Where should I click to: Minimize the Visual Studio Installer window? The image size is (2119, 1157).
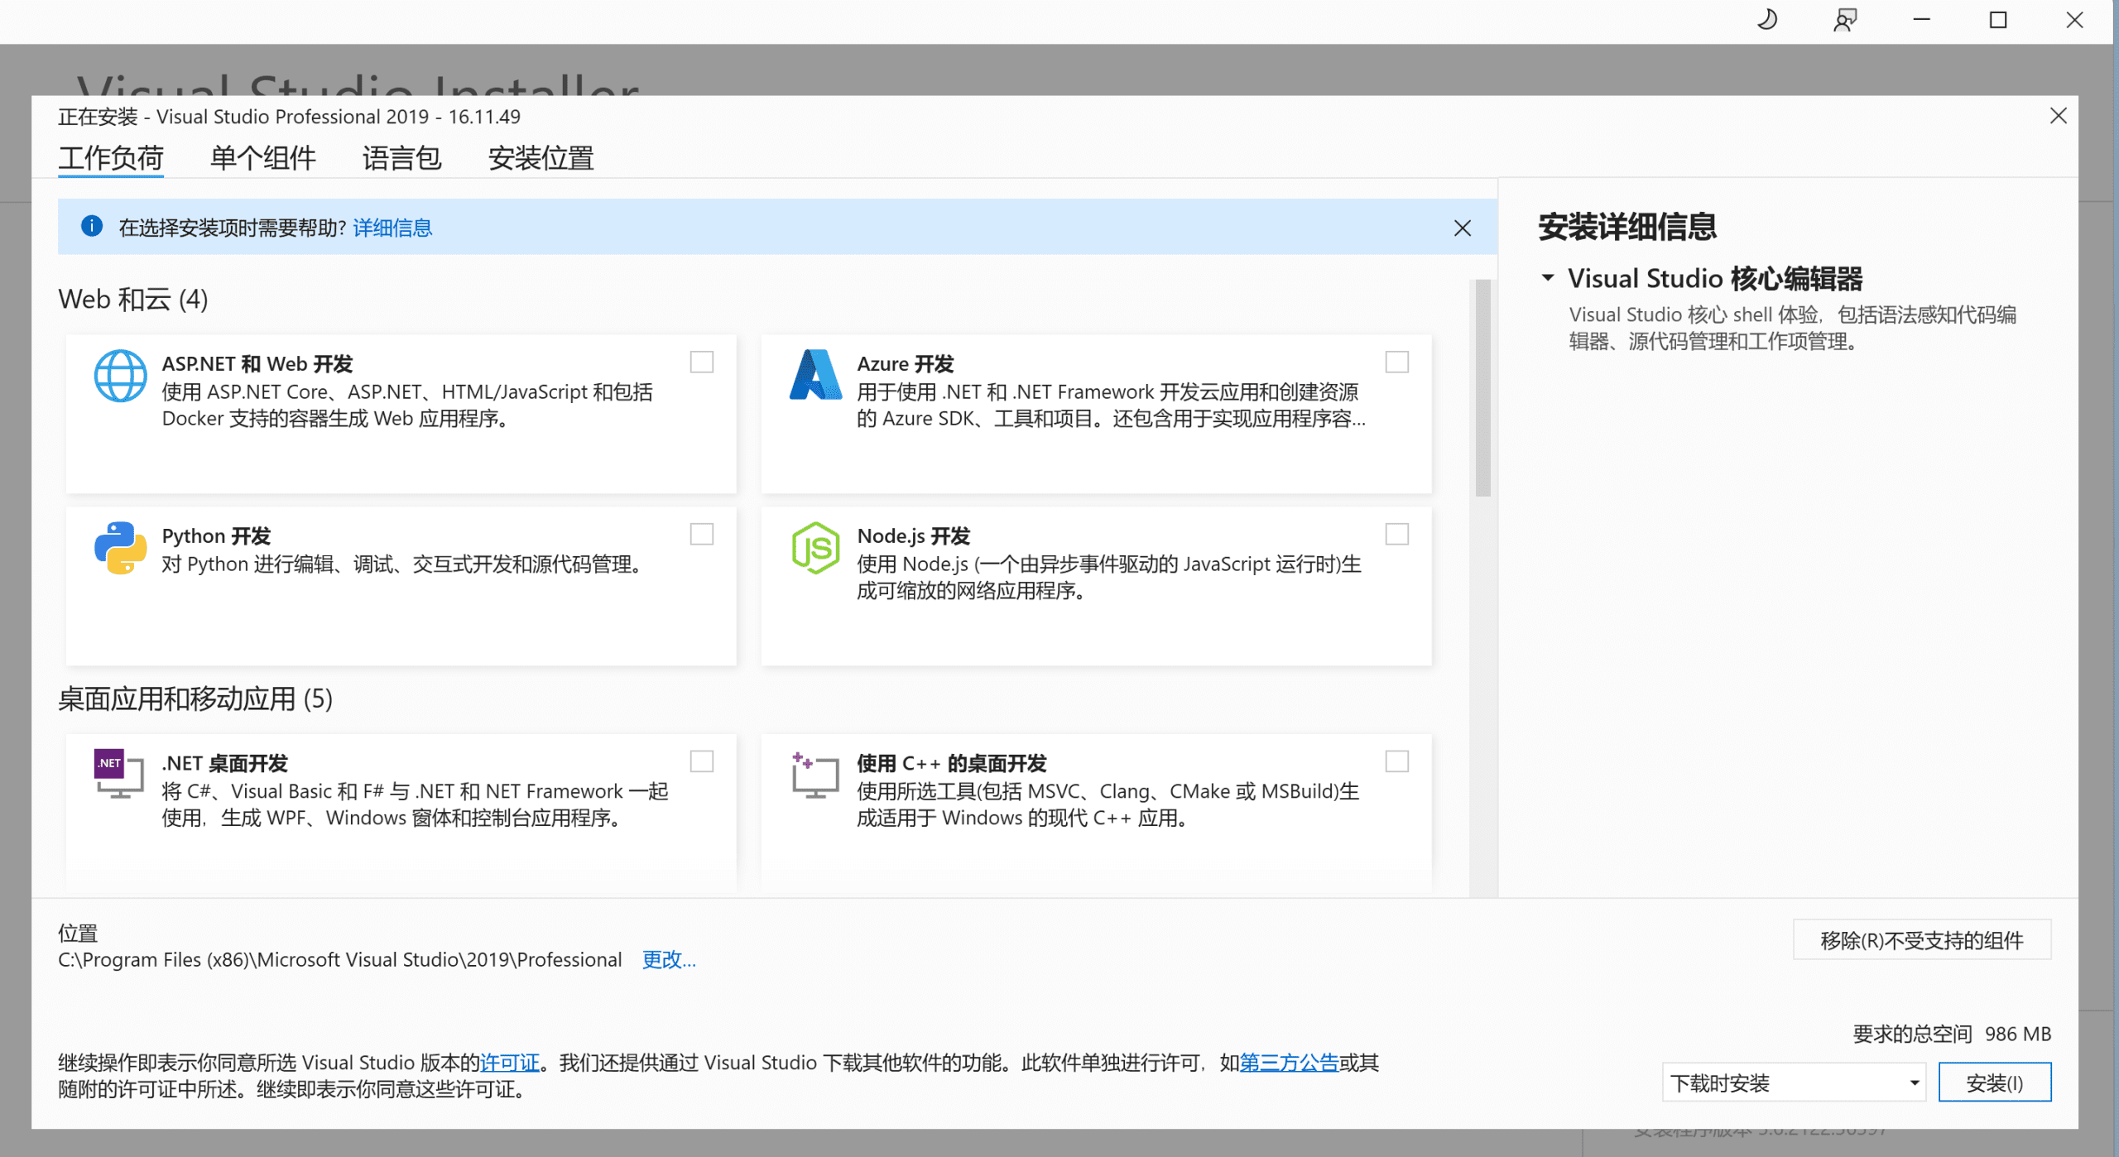click(x=1921, y=20)
